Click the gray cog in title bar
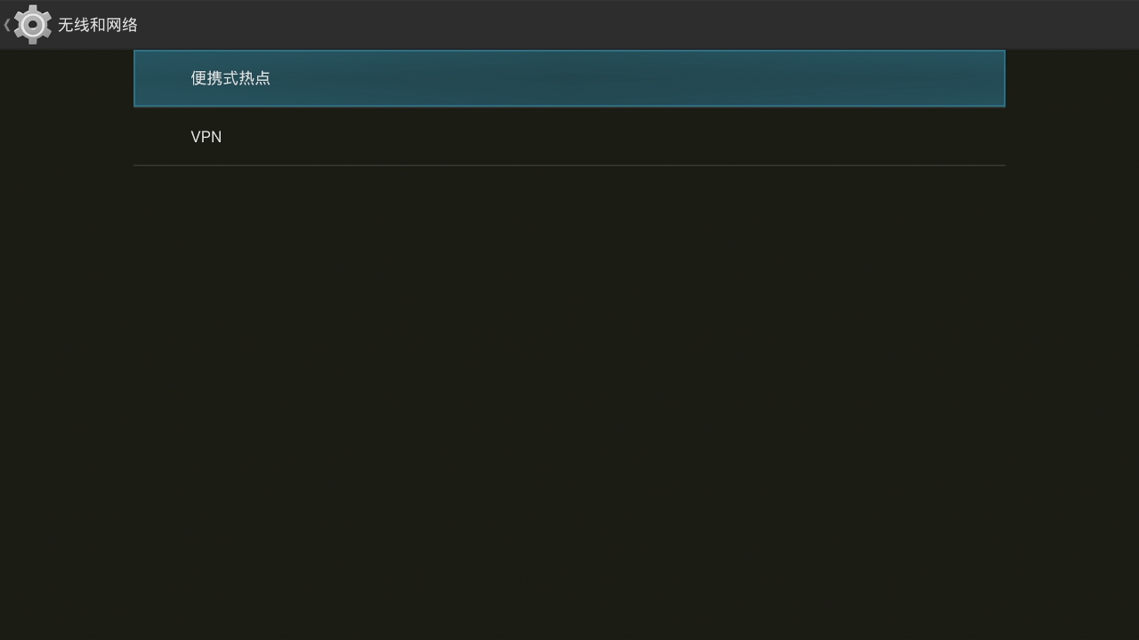Image resolution: width=1139 pixels, height=640 pixels. [x=33, y=25]
